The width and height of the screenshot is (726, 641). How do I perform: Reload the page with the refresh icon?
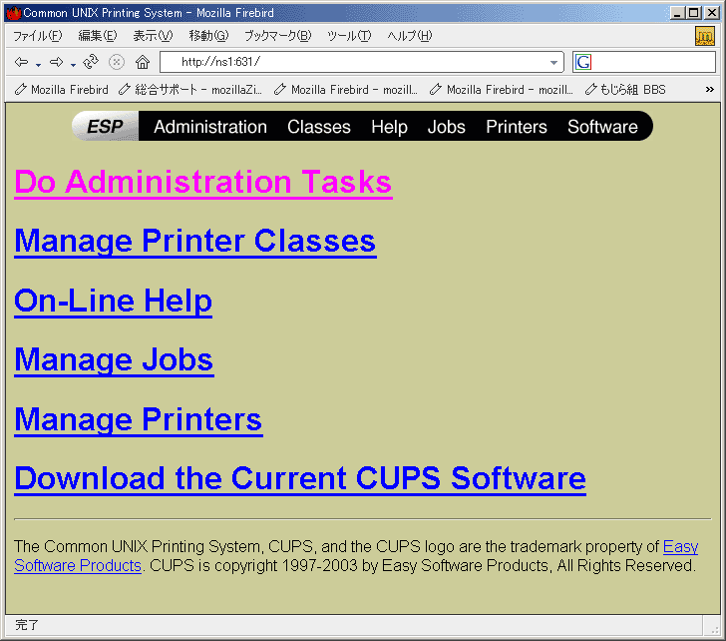[91, 62]
